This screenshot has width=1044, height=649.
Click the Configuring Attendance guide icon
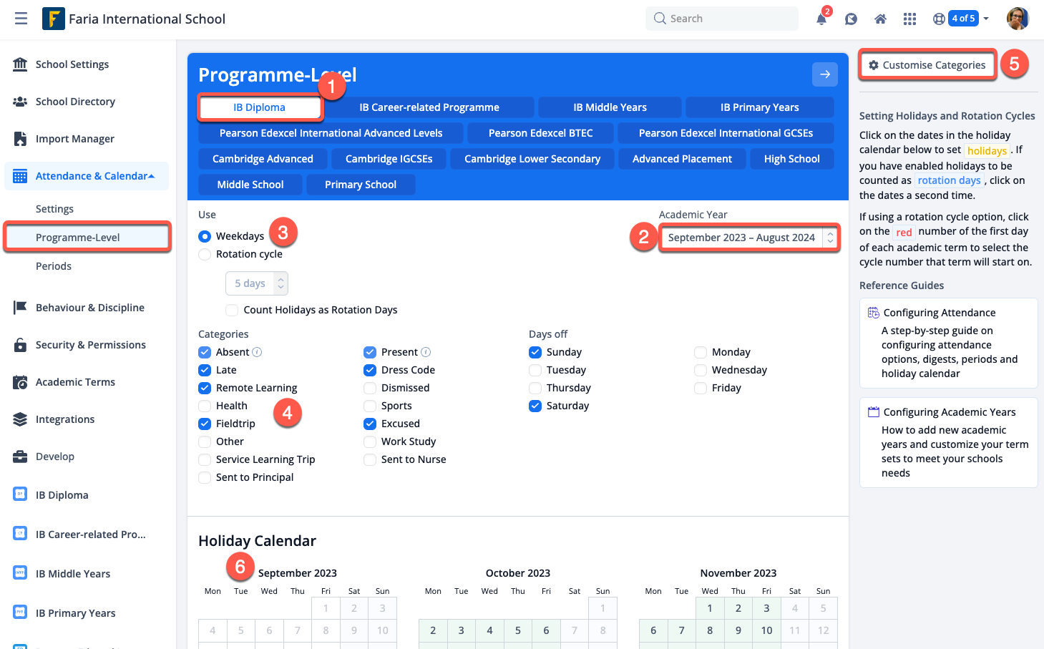[874, 313]
